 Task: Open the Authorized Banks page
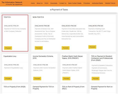pyautogui.click(x=97, y=3)
